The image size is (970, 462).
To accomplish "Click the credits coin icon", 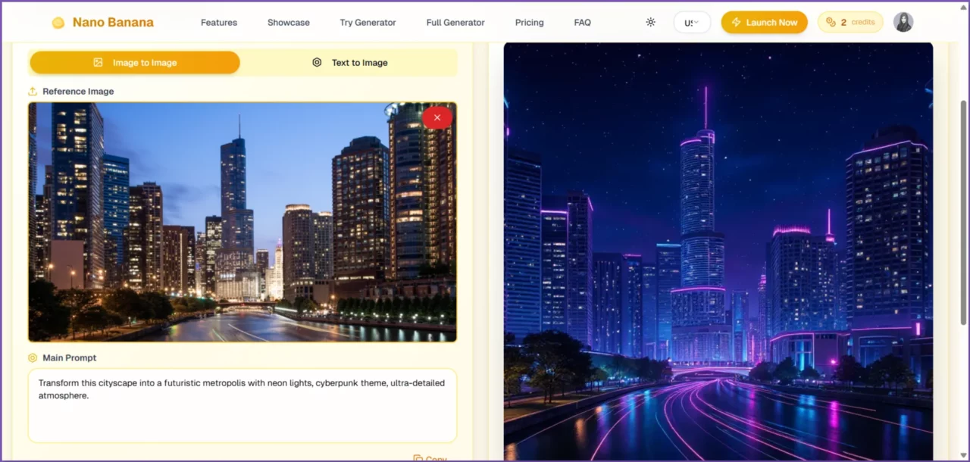I will pos(831,23).
